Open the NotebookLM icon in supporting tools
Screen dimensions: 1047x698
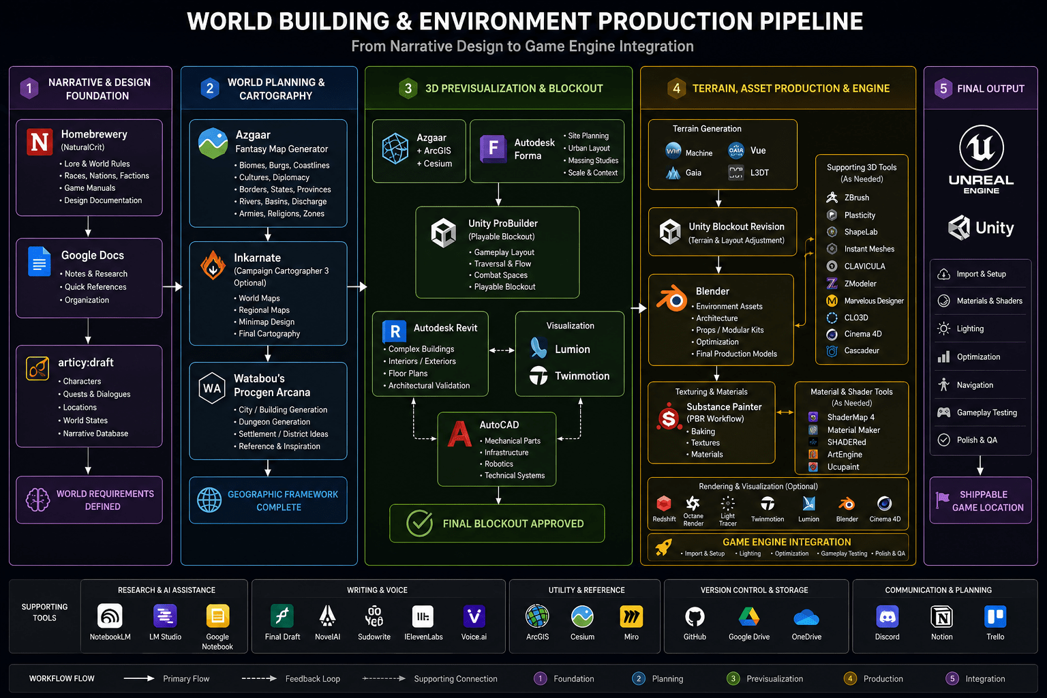pyautogui.click(x=110, y=616)
